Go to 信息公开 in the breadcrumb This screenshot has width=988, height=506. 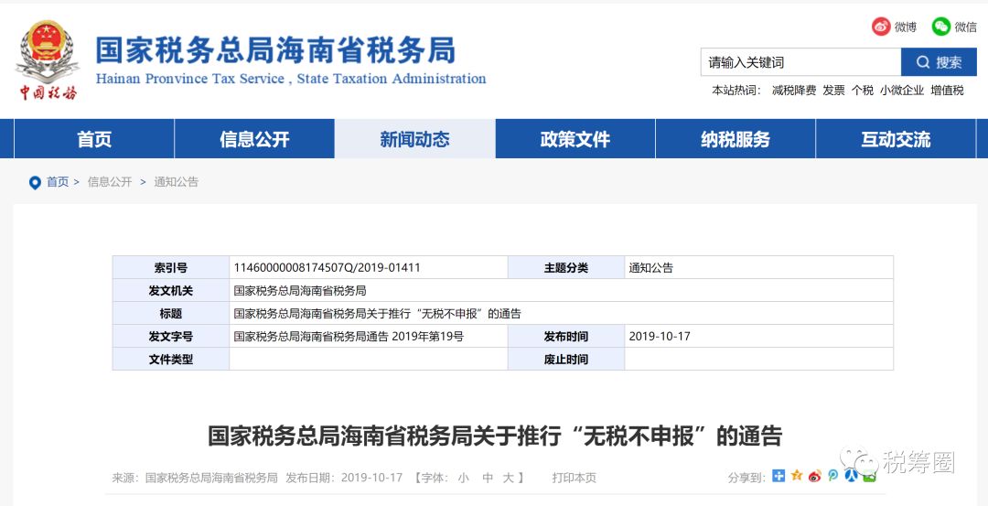[110, 182]
